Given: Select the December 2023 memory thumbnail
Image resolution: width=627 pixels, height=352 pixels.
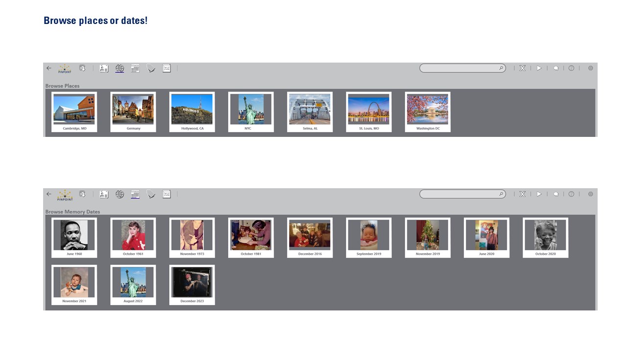Looking at the screenshot, I should 192,285.
